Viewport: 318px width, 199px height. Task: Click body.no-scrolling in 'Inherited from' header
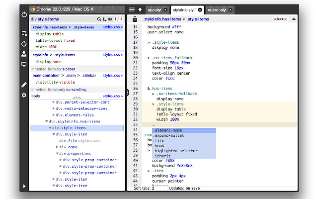click(x=72, y=90)
